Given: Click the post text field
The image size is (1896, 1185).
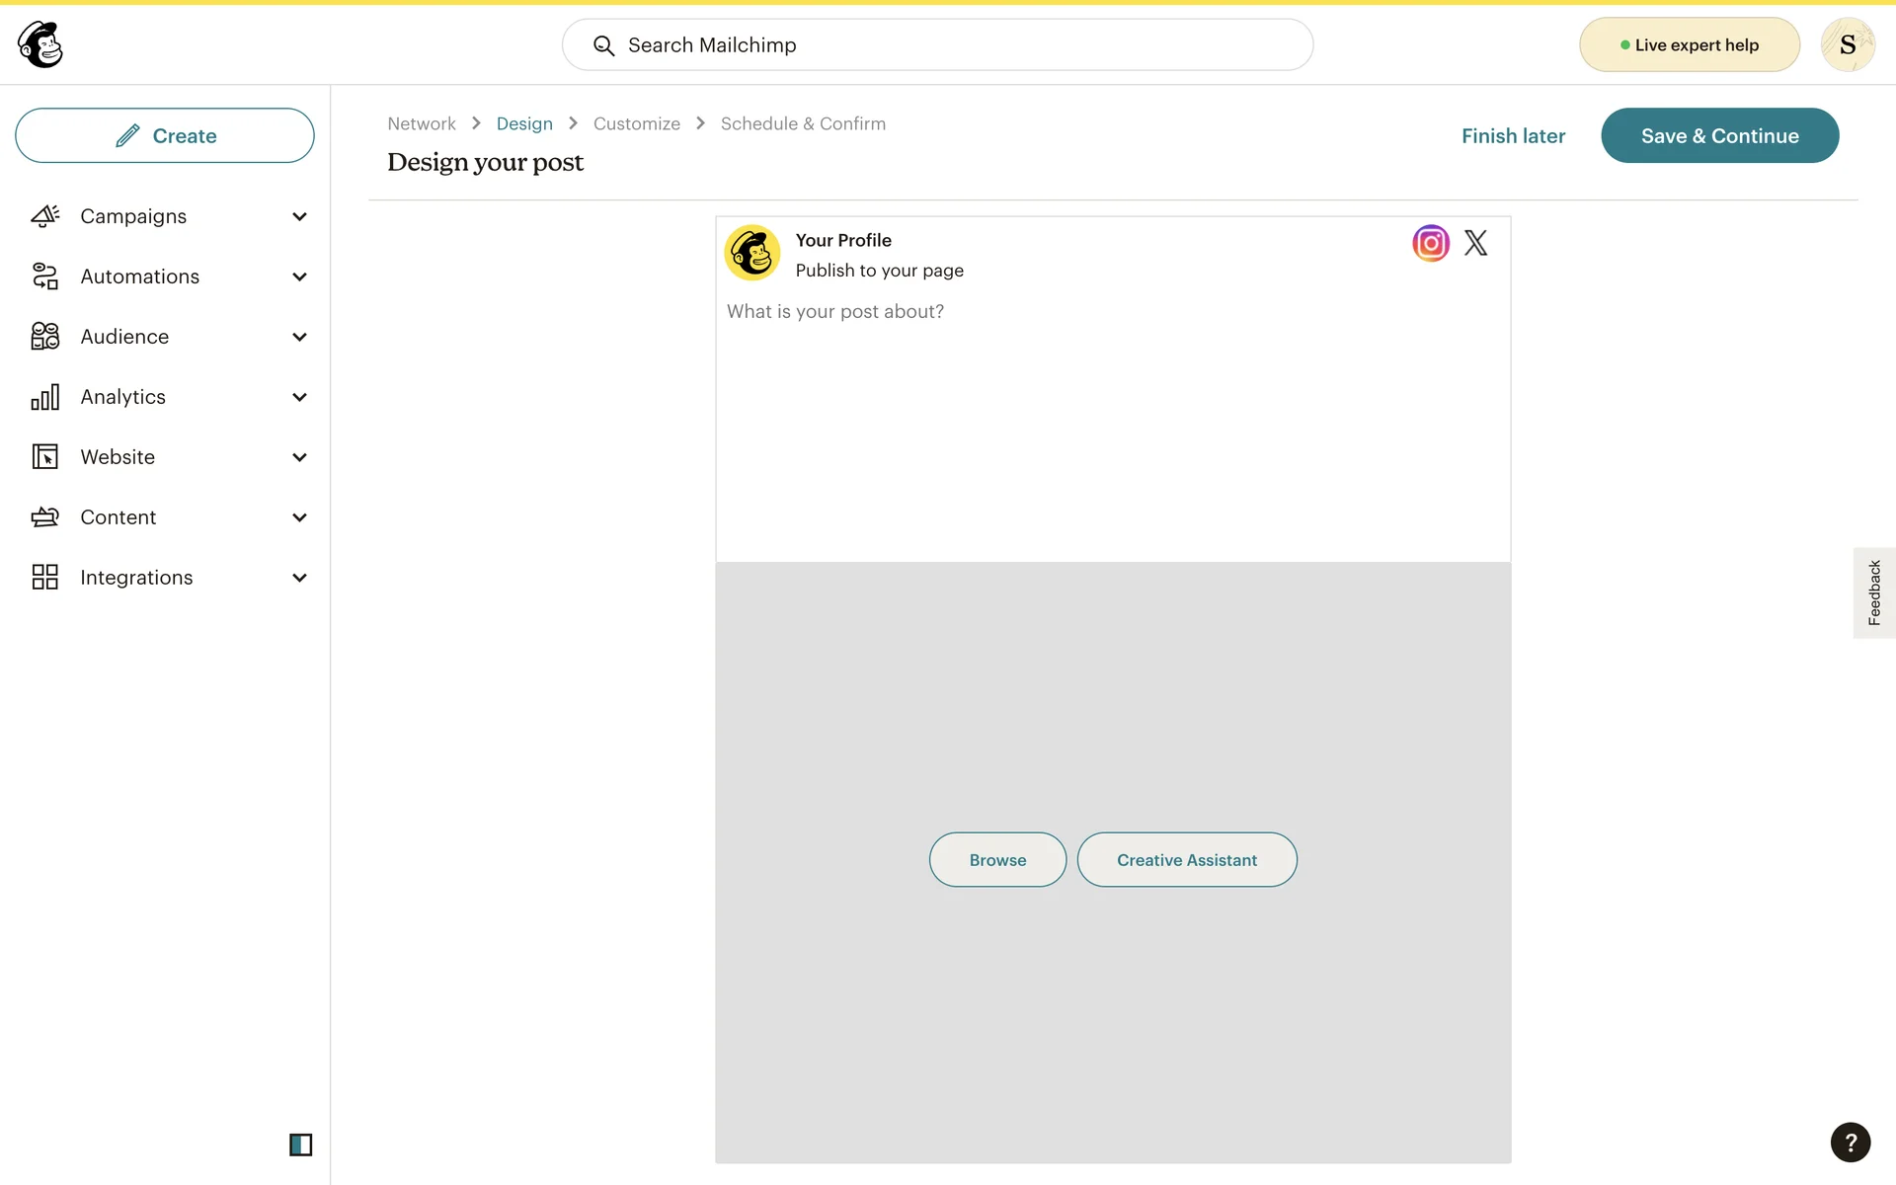Looking at the screenshot, I should click(1112, 425).
